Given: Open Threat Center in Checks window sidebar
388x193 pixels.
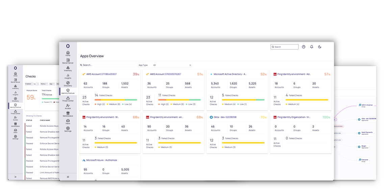Looking at the screenshot, I should 15,112.
